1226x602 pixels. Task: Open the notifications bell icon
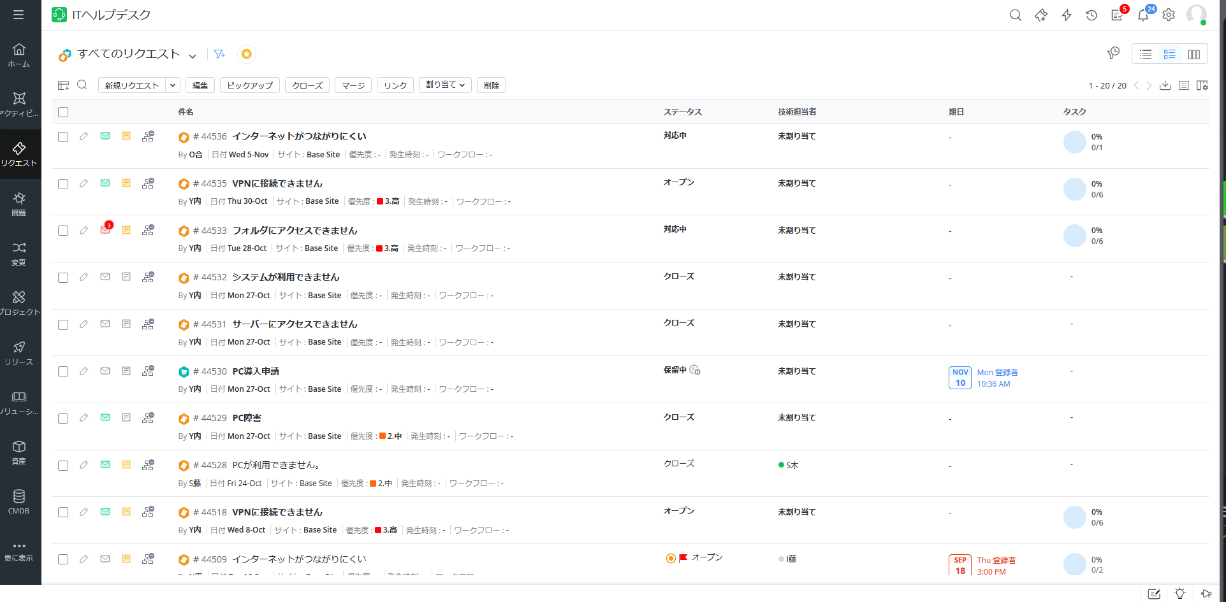[x=1143, y=15]
